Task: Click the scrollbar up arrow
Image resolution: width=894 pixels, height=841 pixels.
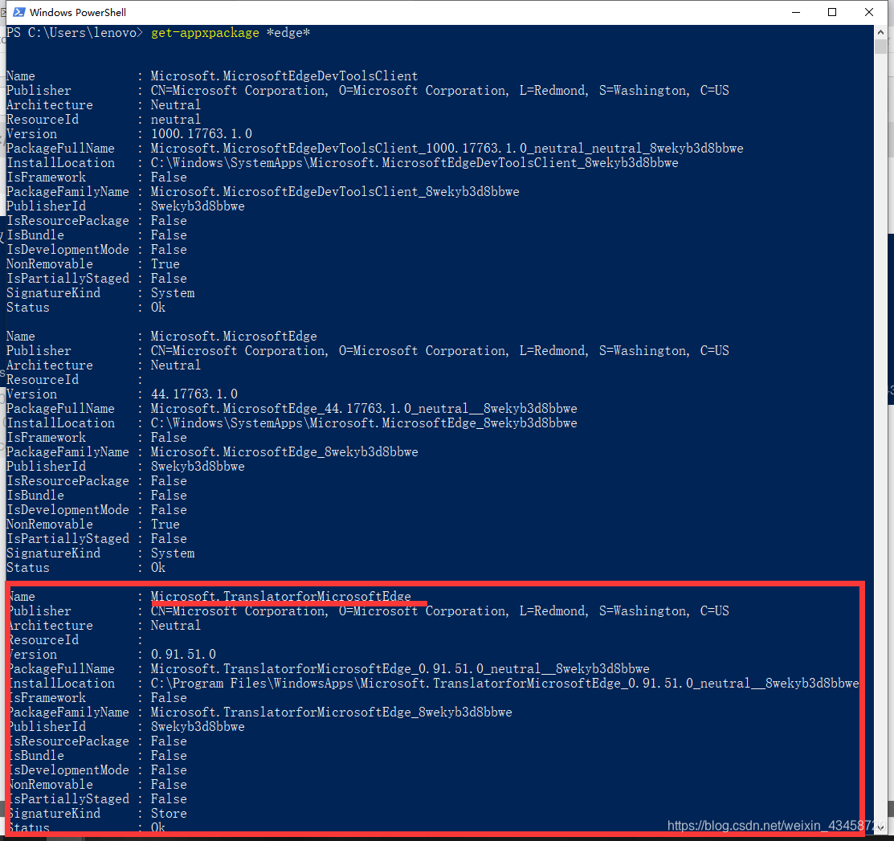Action: [881, 33]
